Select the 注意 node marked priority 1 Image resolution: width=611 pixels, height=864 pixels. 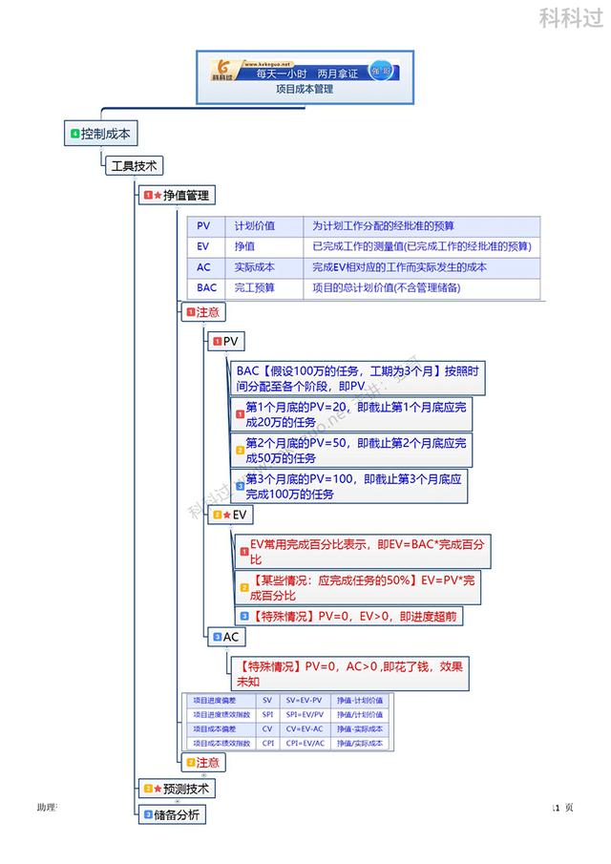coord(203,312)
